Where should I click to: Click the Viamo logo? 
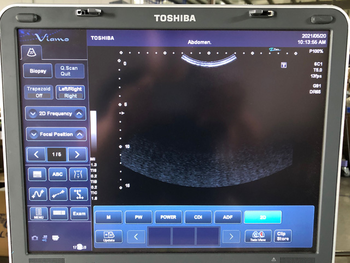click(52, 38)
